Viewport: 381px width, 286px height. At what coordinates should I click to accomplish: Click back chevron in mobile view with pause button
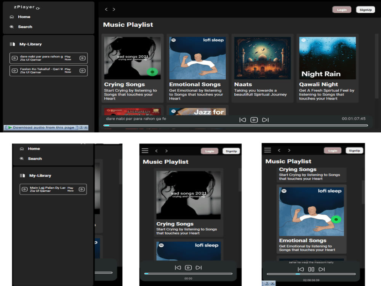tap(279, 150)
